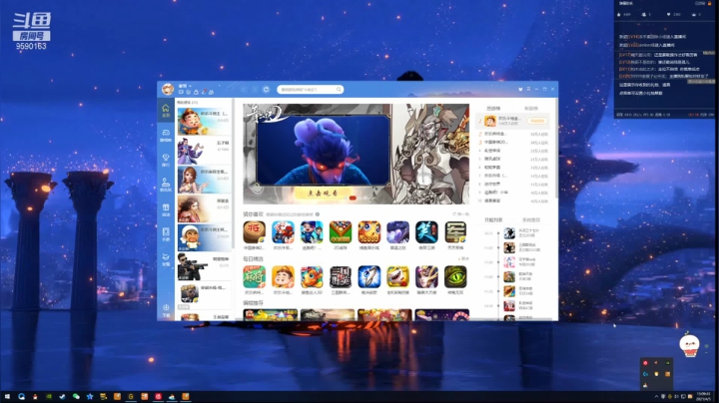
Task: Launch the army chess 军 icon
Action: [455, 232]
